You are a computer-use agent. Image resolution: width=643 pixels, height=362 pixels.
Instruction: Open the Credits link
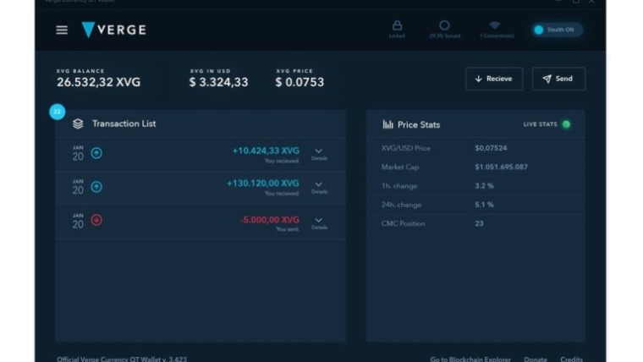572,359
